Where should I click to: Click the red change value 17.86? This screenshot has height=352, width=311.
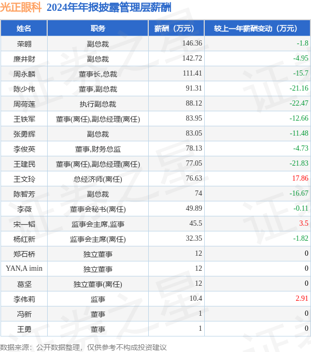pos(300,179)
